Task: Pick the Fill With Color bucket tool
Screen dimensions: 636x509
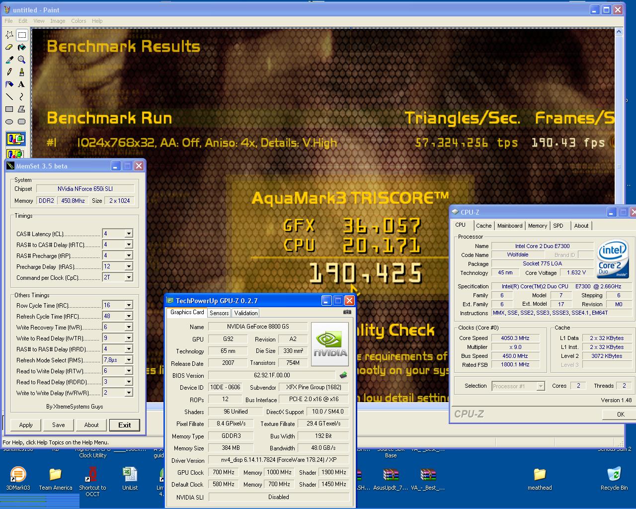Action: point(22,47)
